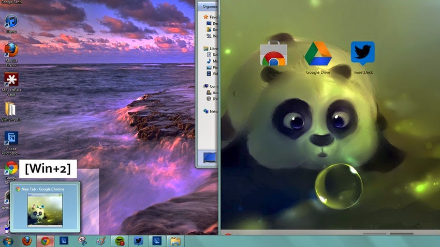The height and width of the screenshot is (247, 440).
Task: Open the blue Photoshop icon next to Chrome
Action: (x=64, y=241)
